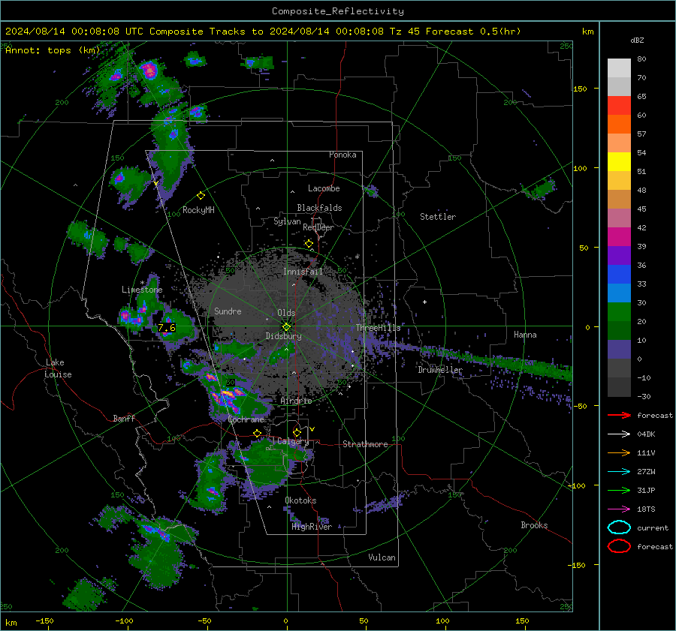Select the 30 dBZ blue color swatch
This screenshot has width=676, height=631.
[619, 293]
